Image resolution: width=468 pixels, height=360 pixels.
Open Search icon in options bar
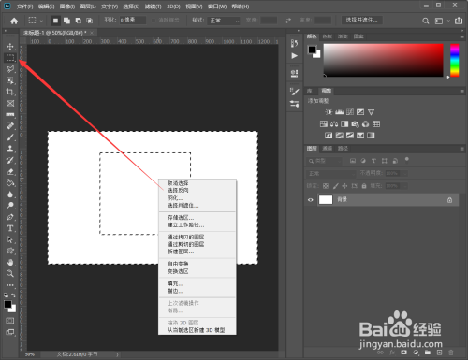click(x=425, y=21)
